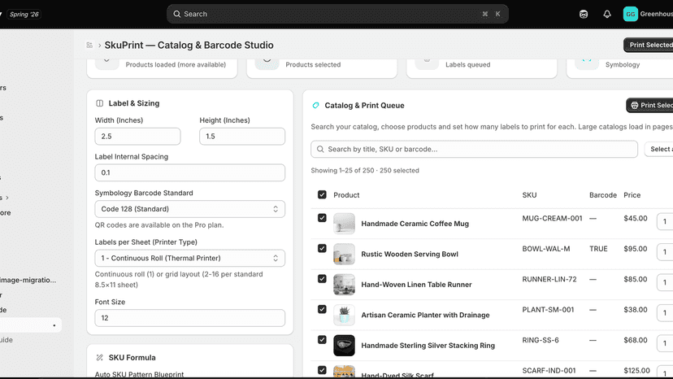This screenshot has height=379, width=673.
Task: Open the notifications bell
Action: 607,14
